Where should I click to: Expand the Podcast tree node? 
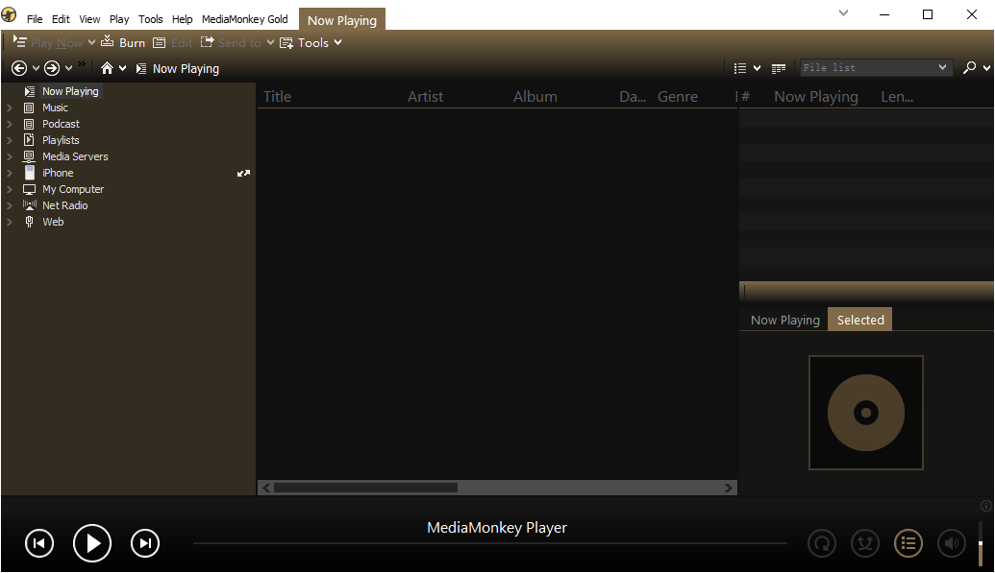pos(10,124)
